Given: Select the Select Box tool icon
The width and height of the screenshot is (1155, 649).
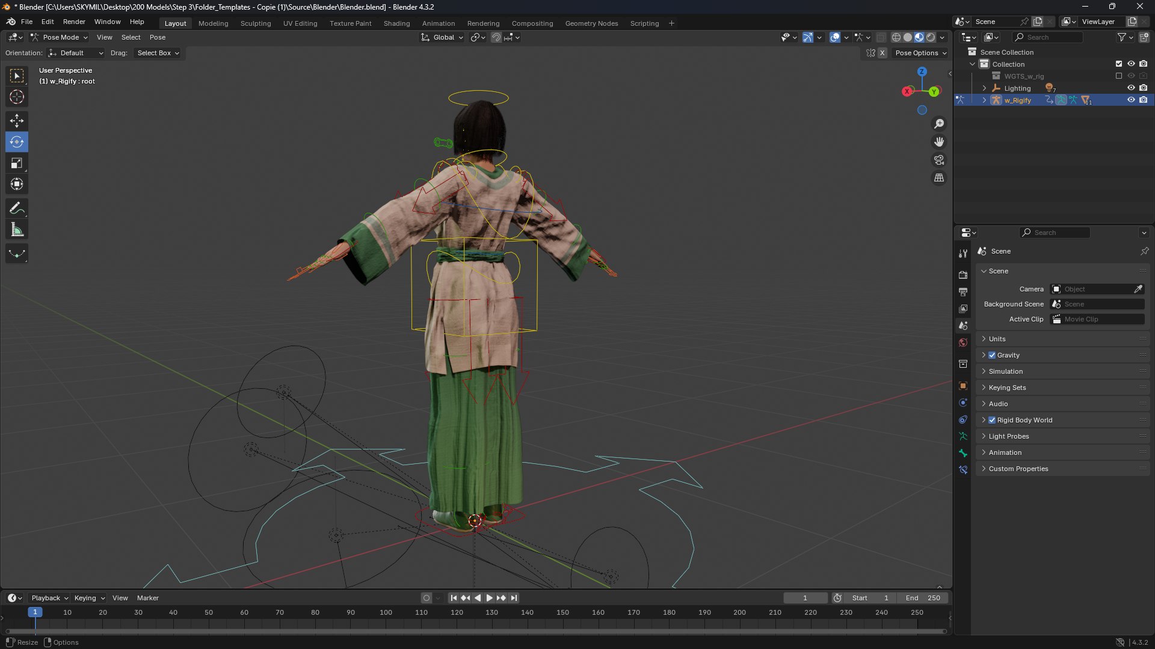Looking at the screenshot, I should click(17, 76).
